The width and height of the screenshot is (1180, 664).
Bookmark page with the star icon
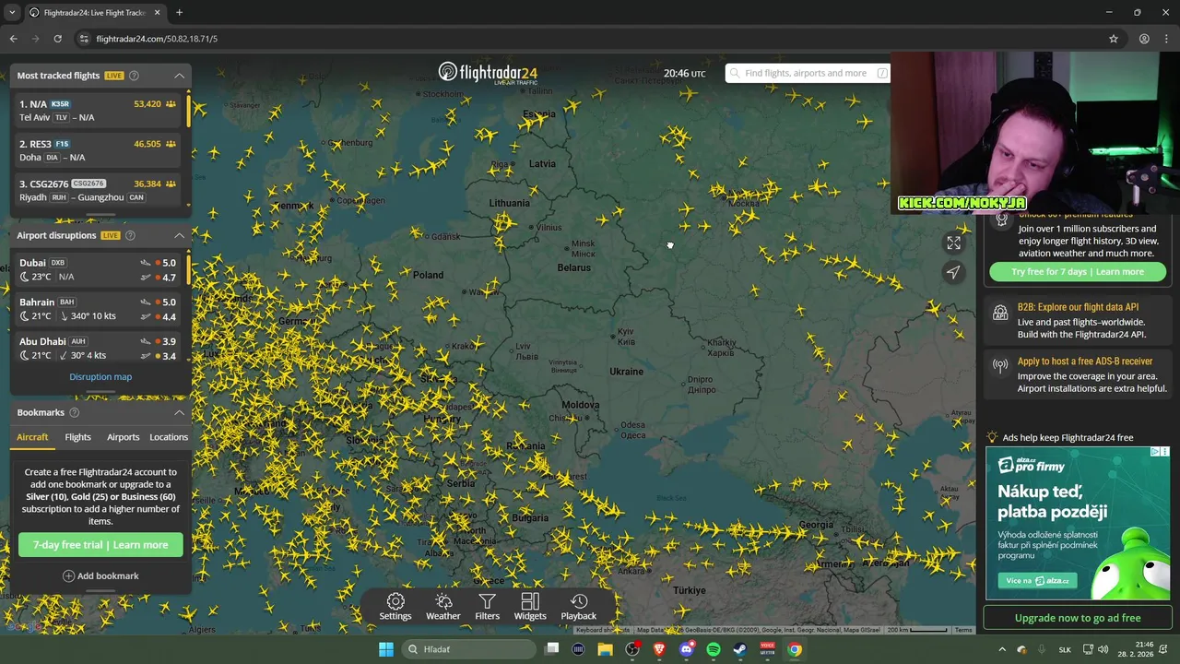tap(1114, 39)
